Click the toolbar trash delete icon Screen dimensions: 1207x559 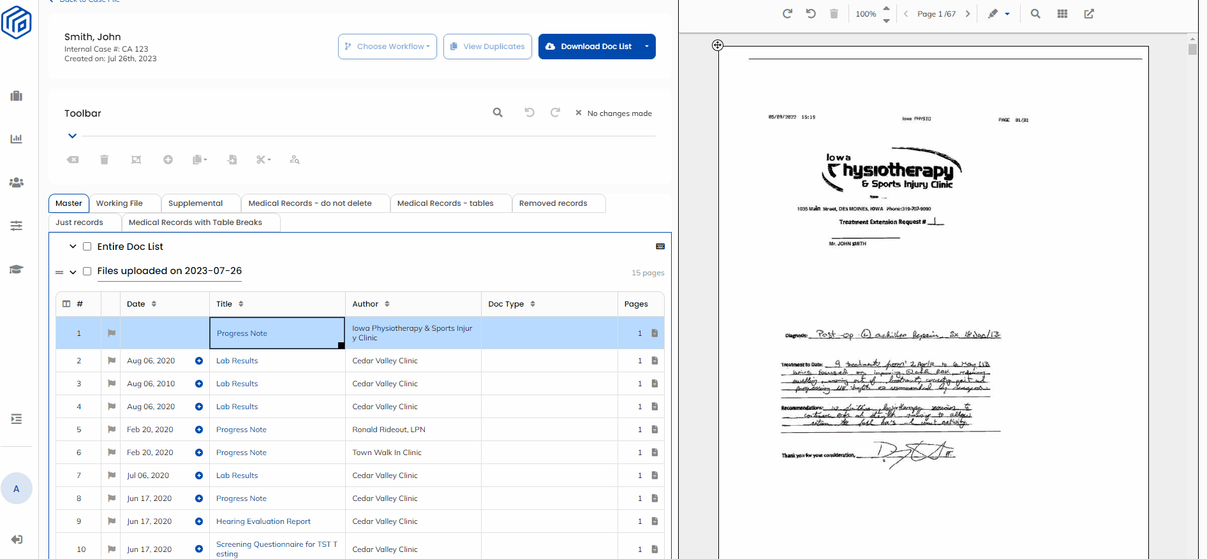(104, 159)
